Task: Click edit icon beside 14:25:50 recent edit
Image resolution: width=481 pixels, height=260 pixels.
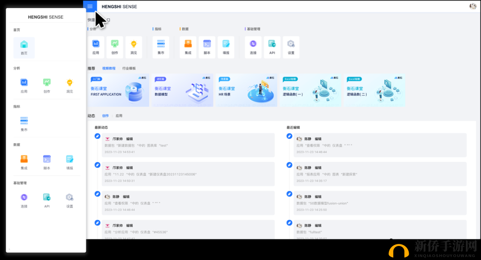Action: pos(289,194)
